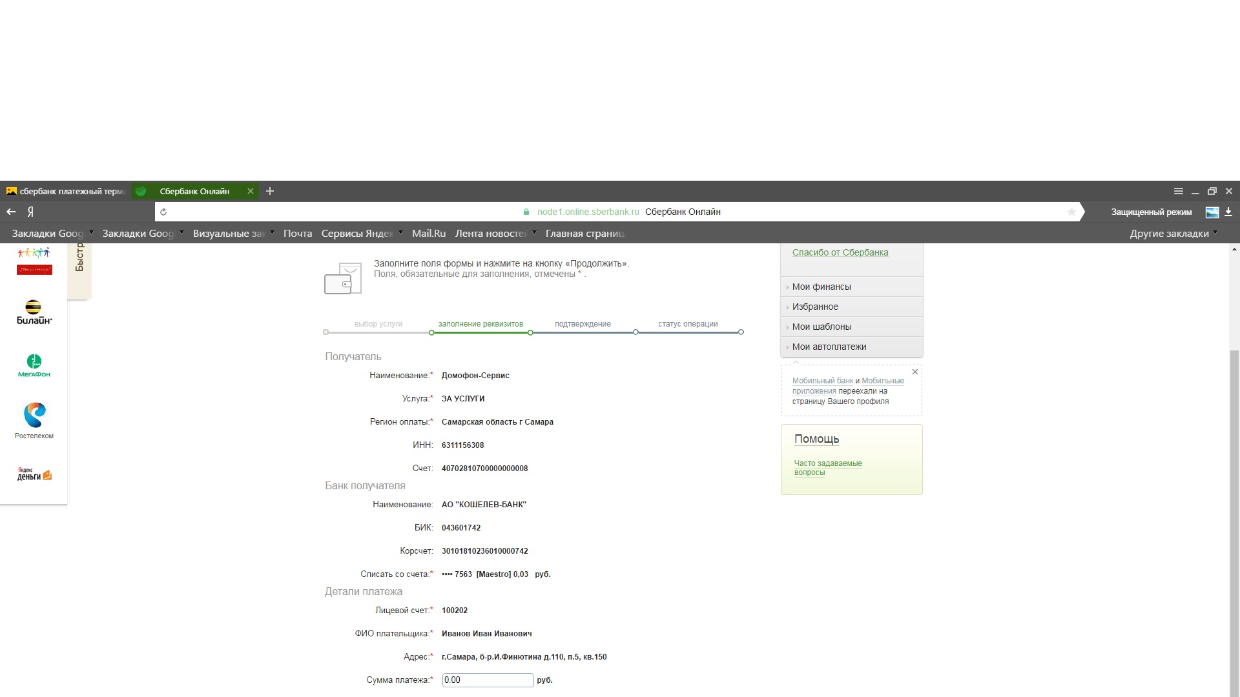Click the Yandex Money icon
The image size is (1240, 697).
pos(34,474)
